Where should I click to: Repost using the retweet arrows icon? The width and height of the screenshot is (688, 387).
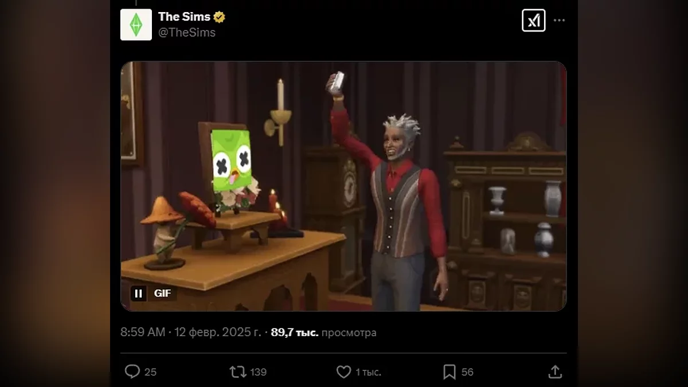click(238, 372)
